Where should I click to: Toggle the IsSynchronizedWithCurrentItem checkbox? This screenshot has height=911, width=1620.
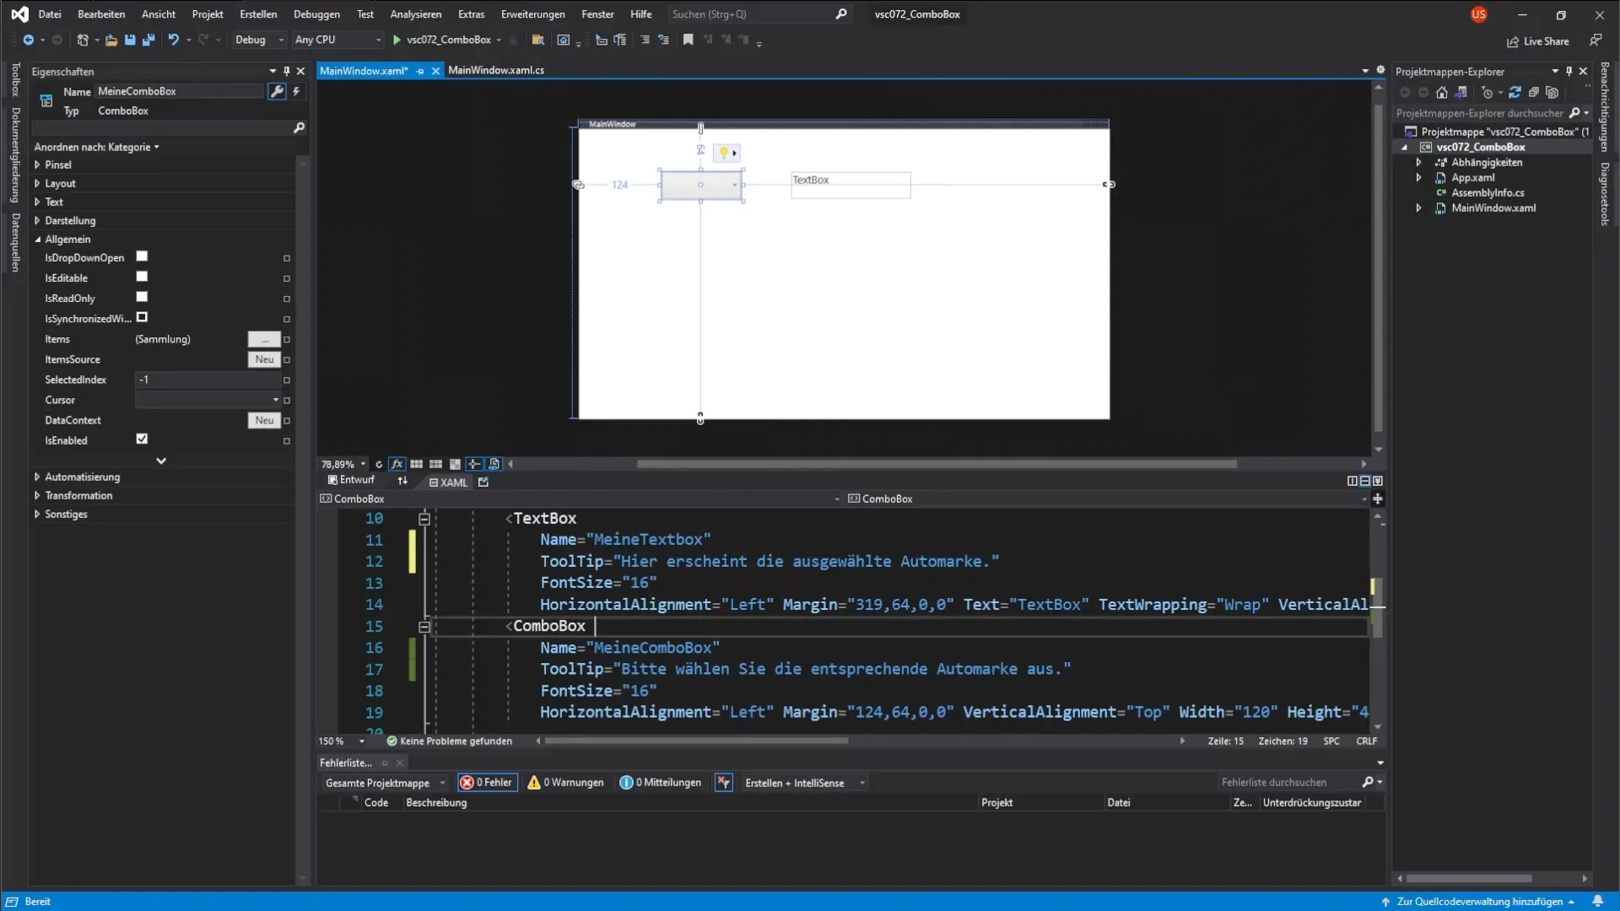click(x=142, y=317)
